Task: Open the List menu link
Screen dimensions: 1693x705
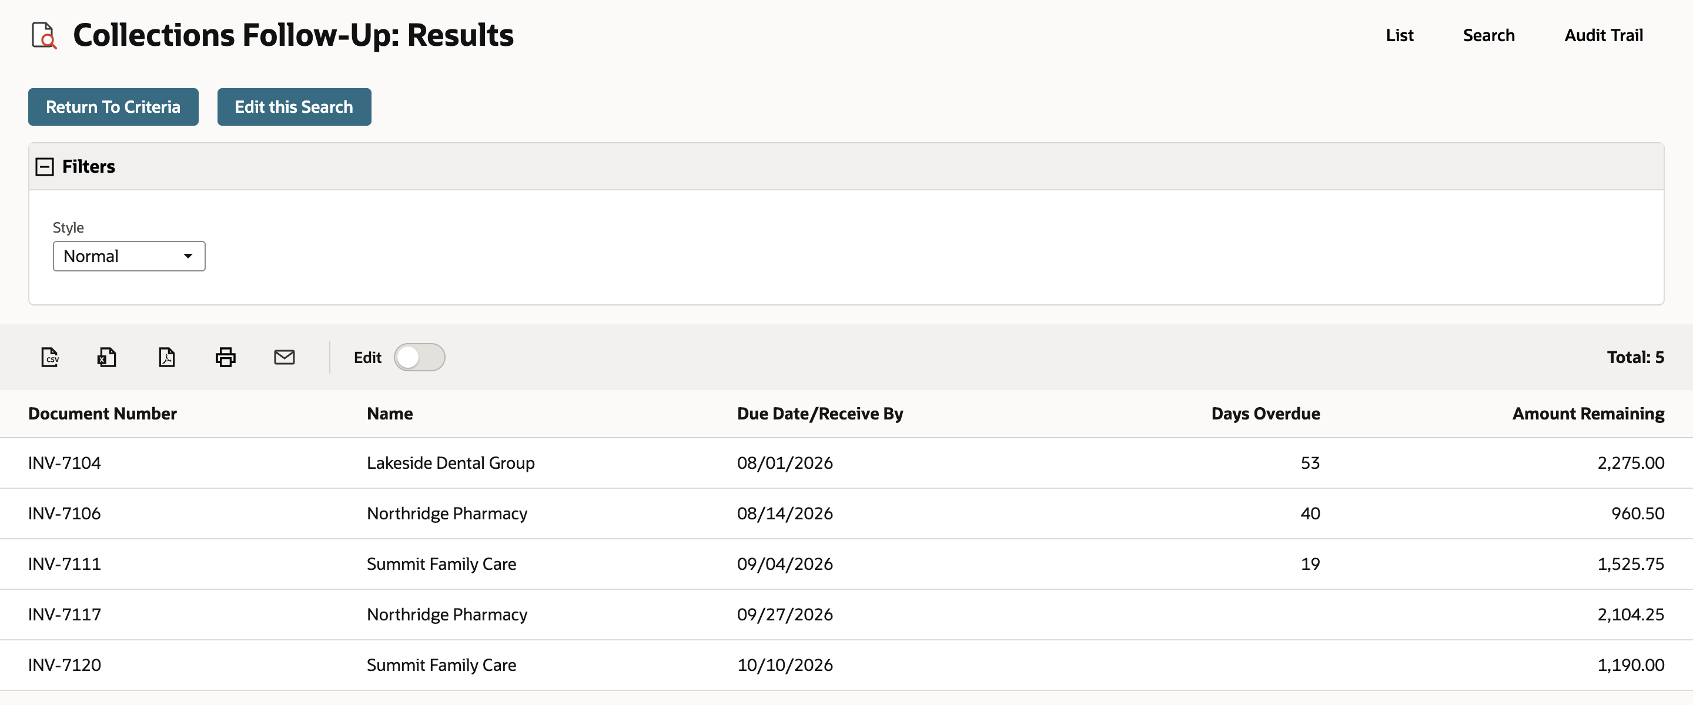Action: 1399,35
